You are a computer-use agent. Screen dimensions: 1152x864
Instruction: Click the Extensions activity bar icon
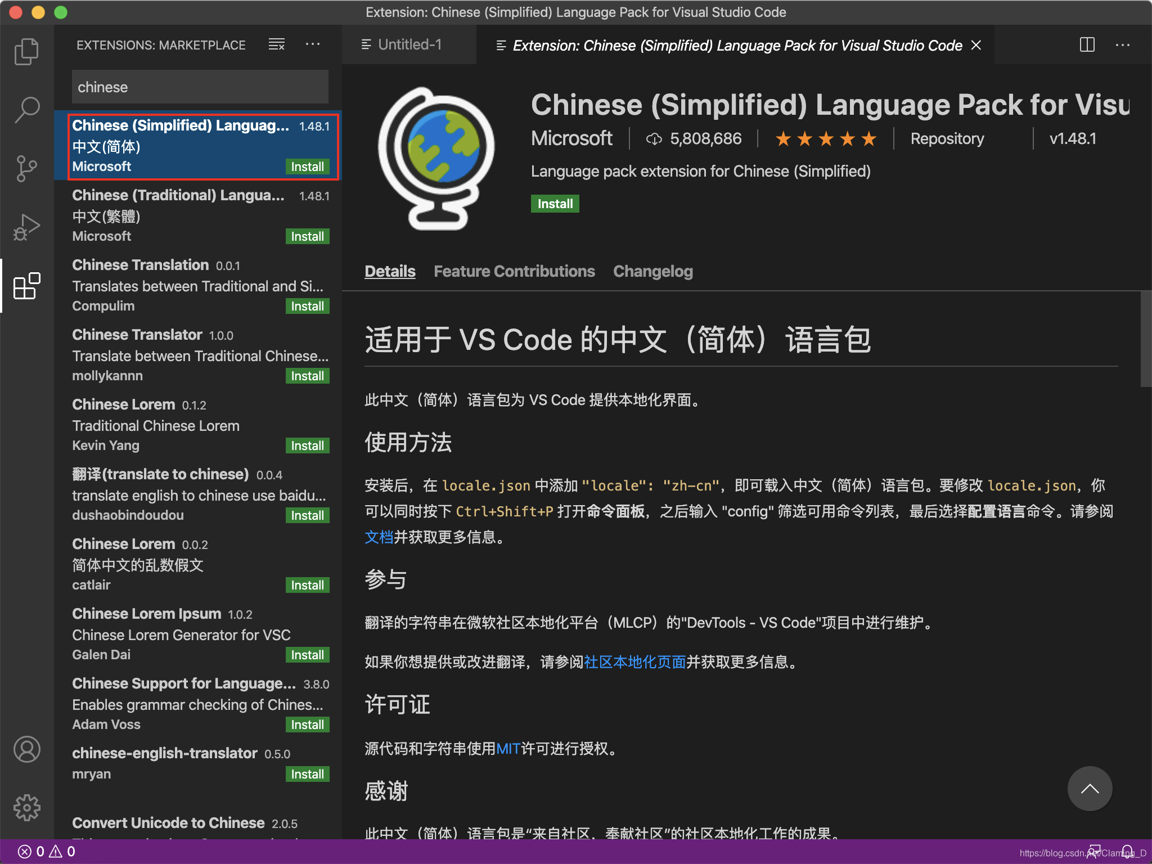tap(26, 286)
